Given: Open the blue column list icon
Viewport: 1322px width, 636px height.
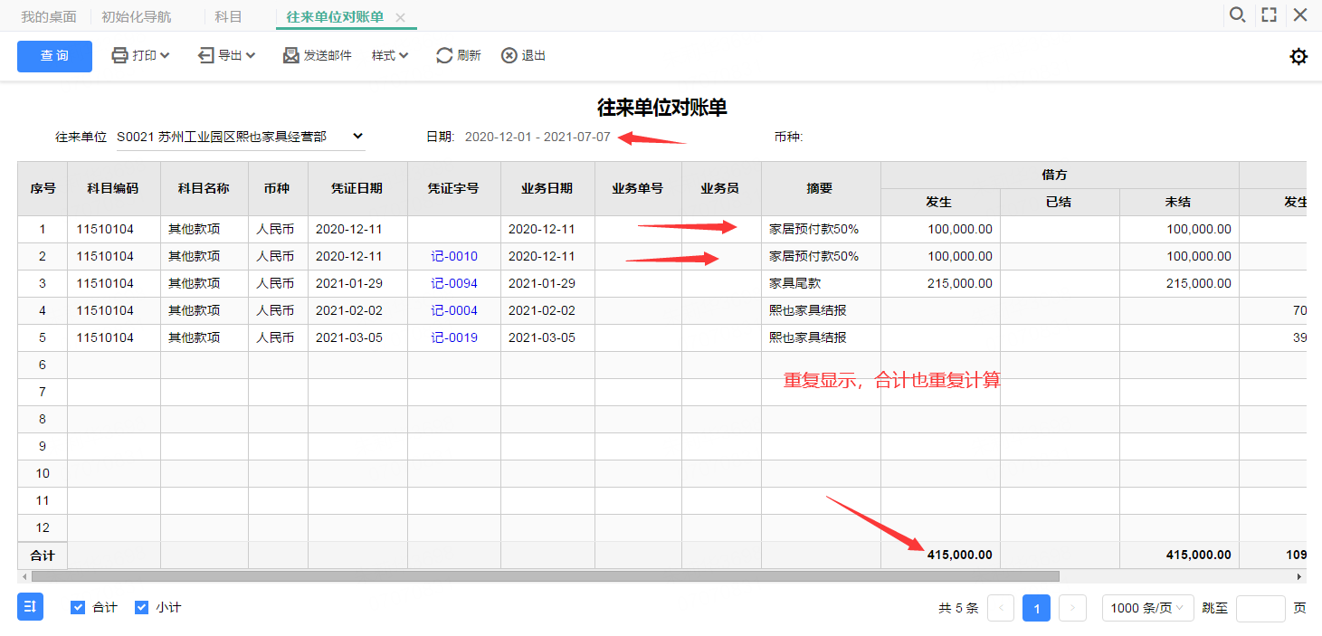Looking at the screenshot, I should (x=30, y=607).
